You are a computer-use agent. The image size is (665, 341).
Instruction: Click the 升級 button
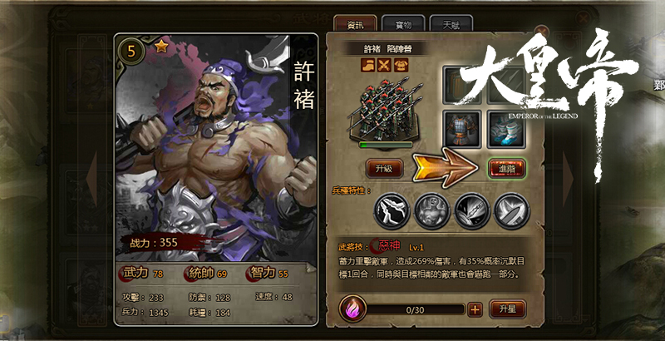pos(384,168)
